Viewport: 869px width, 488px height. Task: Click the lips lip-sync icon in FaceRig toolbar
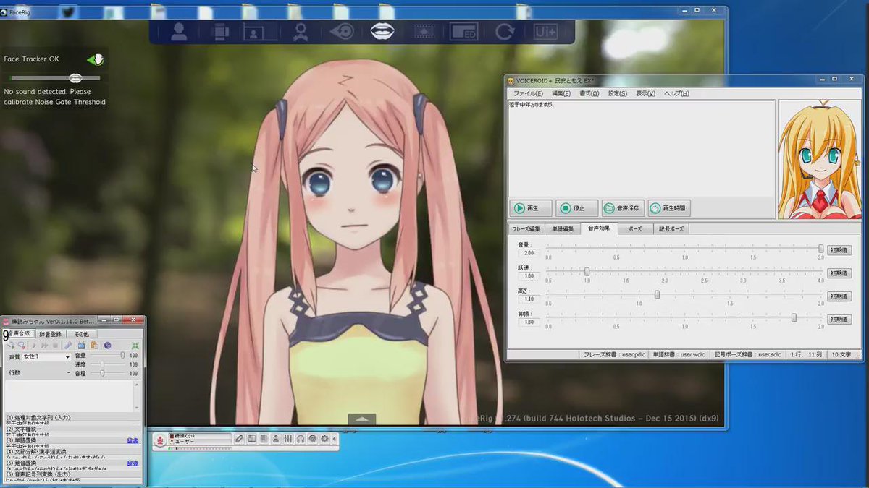[x=382, y=32]
